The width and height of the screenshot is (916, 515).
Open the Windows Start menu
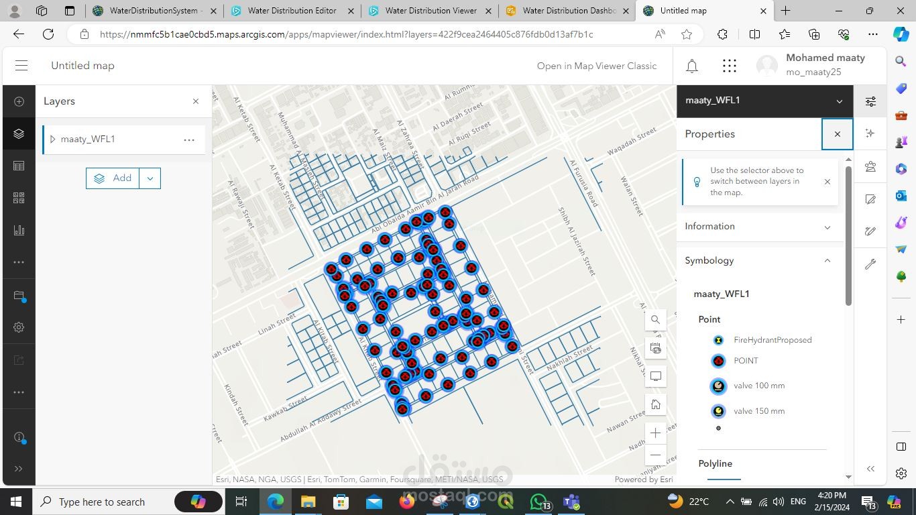tap(16, 502)
